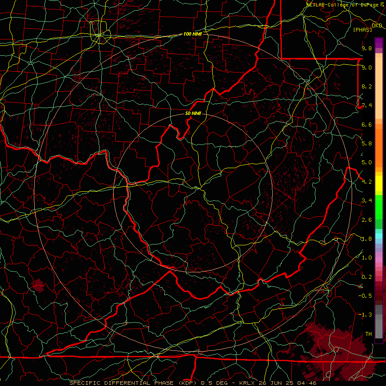The width and height of the screenshot is (386, 386).
Task: Click the yellow highway loop around the northwest city
Action: (x=100, y=33)
